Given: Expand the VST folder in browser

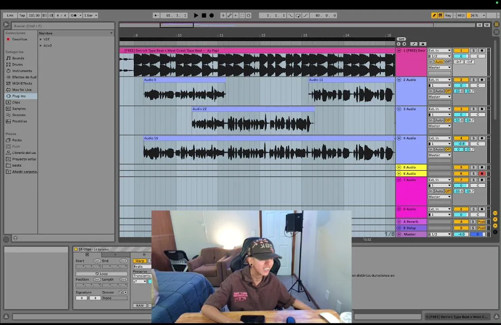Looking at the screenshot, I should (x=41, y=39).
